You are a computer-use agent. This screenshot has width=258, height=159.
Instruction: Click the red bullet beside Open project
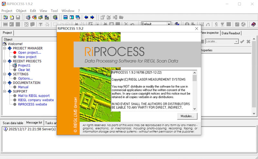point(15,53)
